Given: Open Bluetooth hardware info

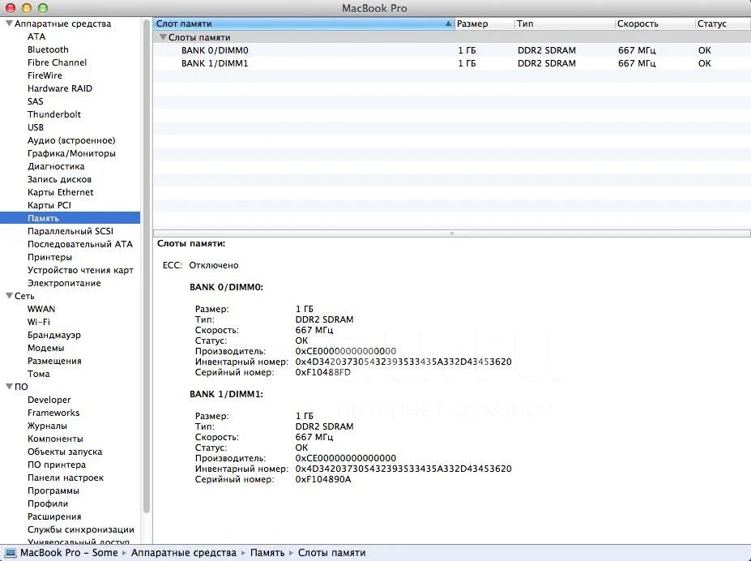Looking at the screenshot, I should (48, 49).
